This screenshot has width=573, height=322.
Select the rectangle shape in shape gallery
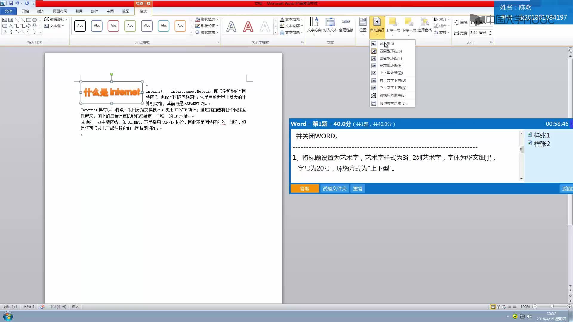coord(29,20)
